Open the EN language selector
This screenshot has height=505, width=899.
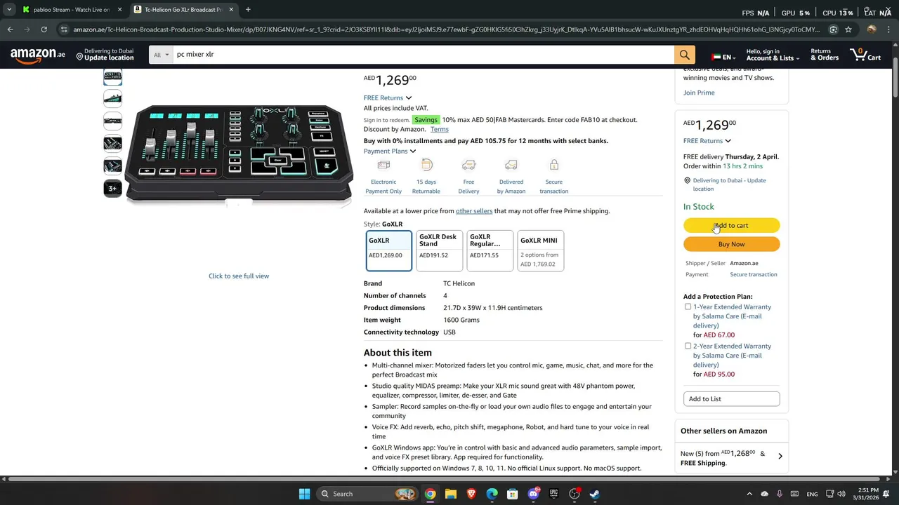(x=722, y=57)
